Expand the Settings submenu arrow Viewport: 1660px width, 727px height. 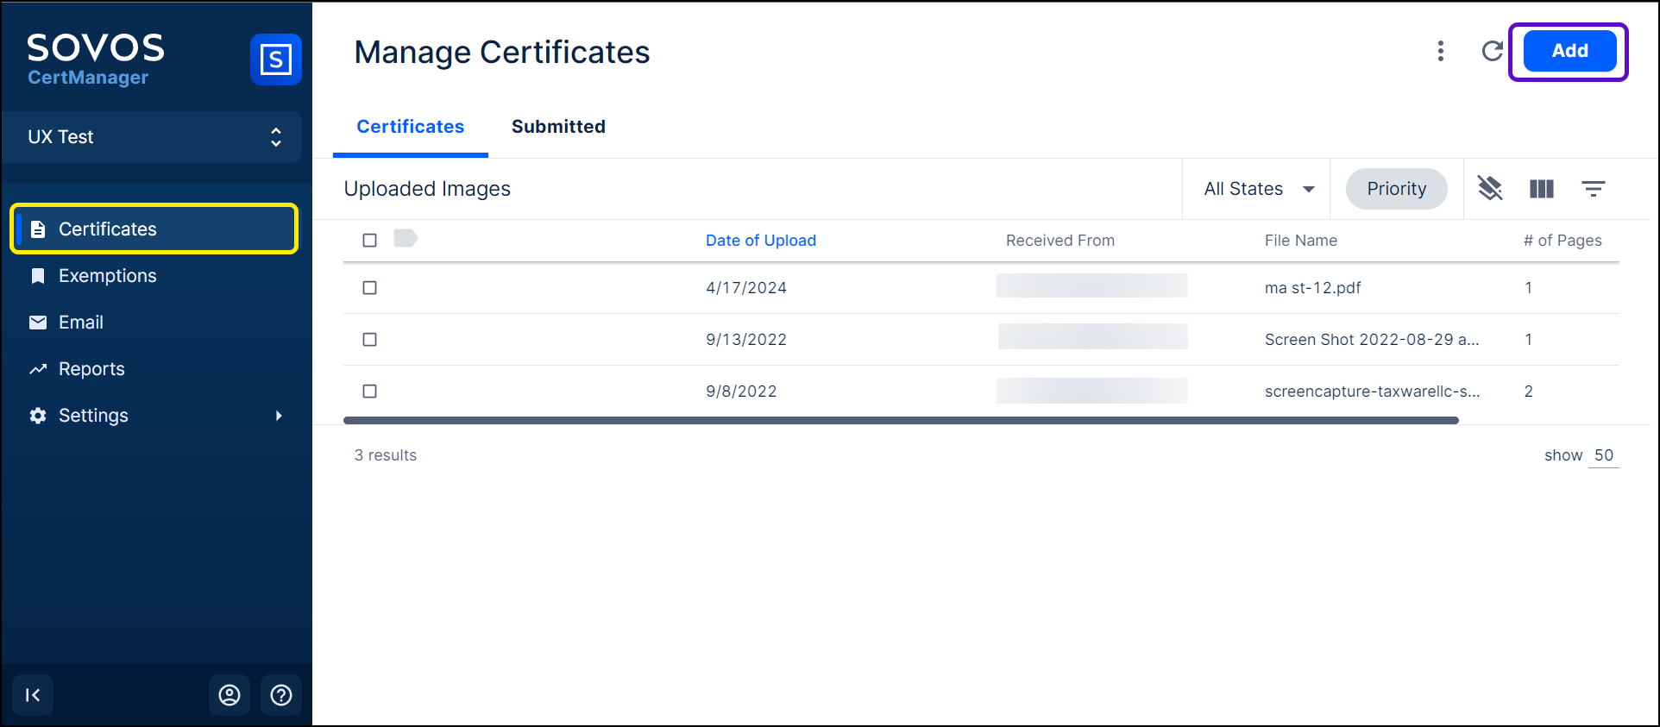[x=279, y=416]
